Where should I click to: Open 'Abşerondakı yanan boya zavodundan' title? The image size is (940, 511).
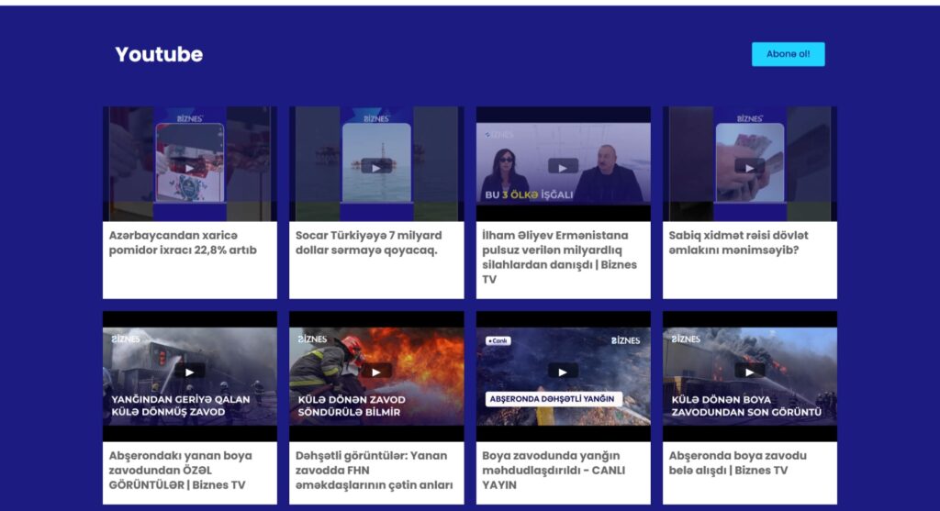pyautogui.click(x=180, y=470)
